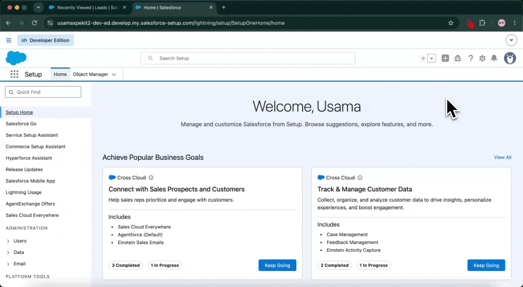Click the Case Management list item
The height and width of the screenshot is (287, 523).
tap(347, 235)
